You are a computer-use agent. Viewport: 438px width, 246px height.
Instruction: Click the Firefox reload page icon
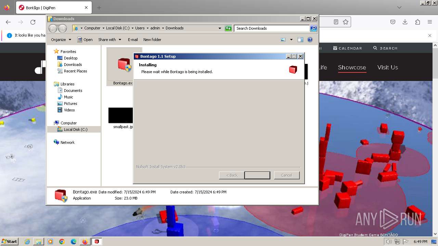point(33,22)
